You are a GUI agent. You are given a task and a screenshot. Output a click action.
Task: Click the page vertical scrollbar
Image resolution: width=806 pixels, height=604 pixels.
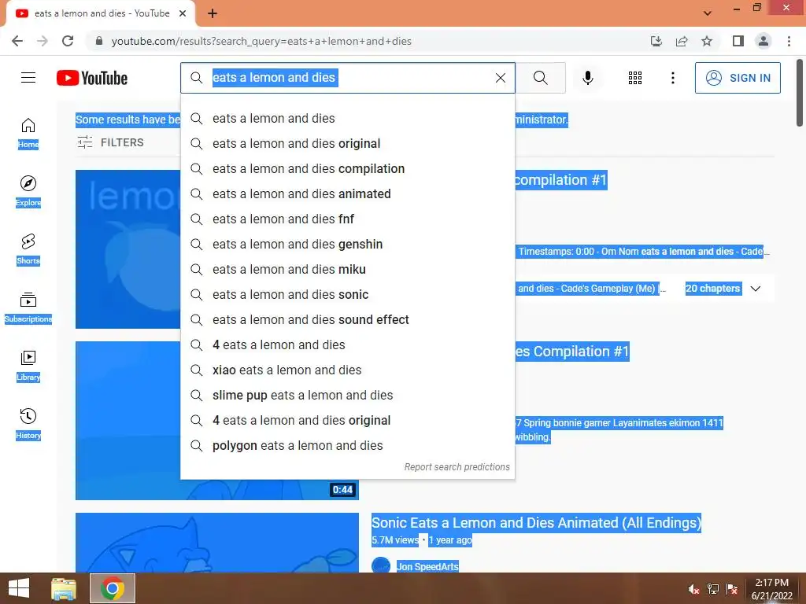(x=800, y=93)
